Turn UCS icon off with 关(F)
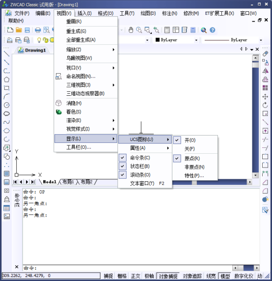The image size is (272, 281). 195,148
